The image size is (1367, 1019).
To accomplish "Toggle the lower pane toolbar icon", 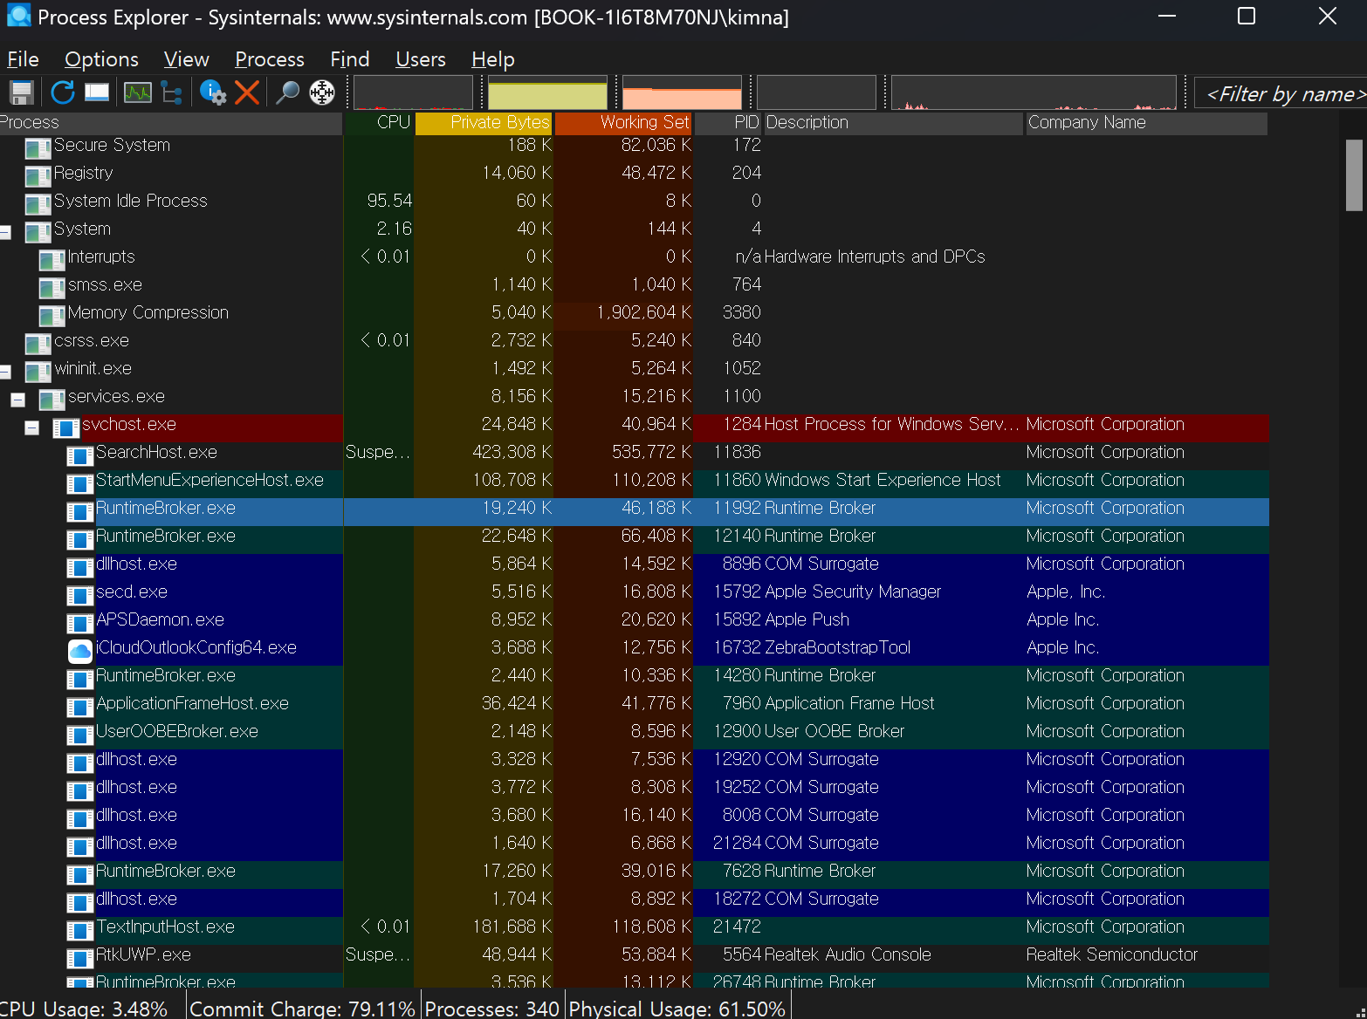I will coord(97,92).
